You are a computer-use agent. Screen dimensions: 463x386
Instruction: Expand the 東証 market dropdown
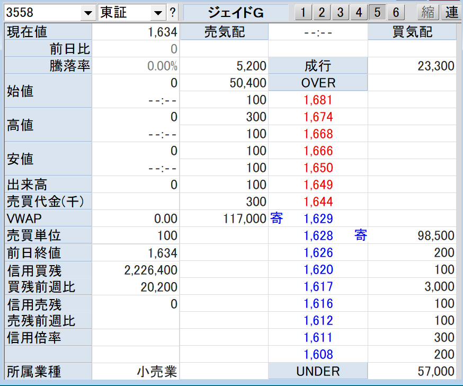click(157, 13)
